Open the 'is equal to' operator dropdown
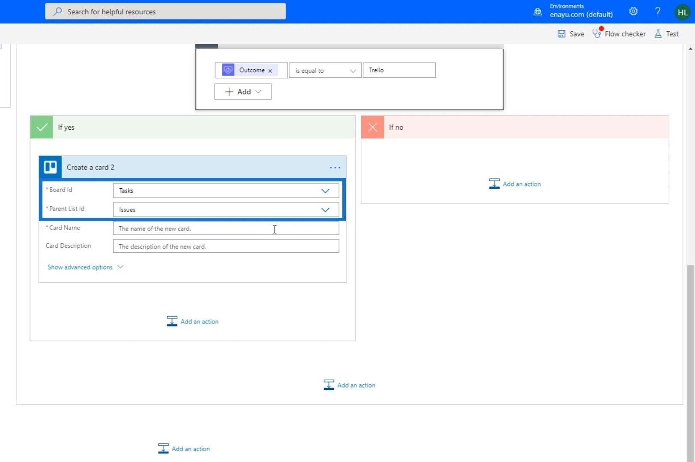The width and height of the screenshot is (695, 462). (325, 71)
